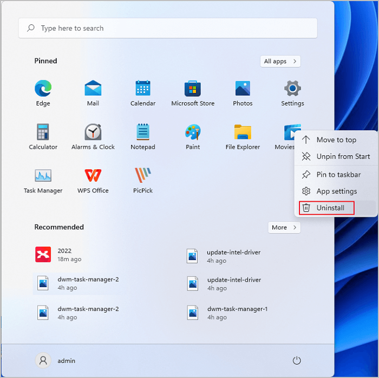The width and height of the screenshot is (379, 378).
Task: Launch the Mail app
Action: point(93,93)
